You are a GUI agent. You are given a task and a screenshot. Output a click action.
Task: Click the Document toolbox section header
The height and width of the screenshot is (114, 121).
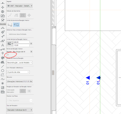pyautogui.click(x=3, y=24)
